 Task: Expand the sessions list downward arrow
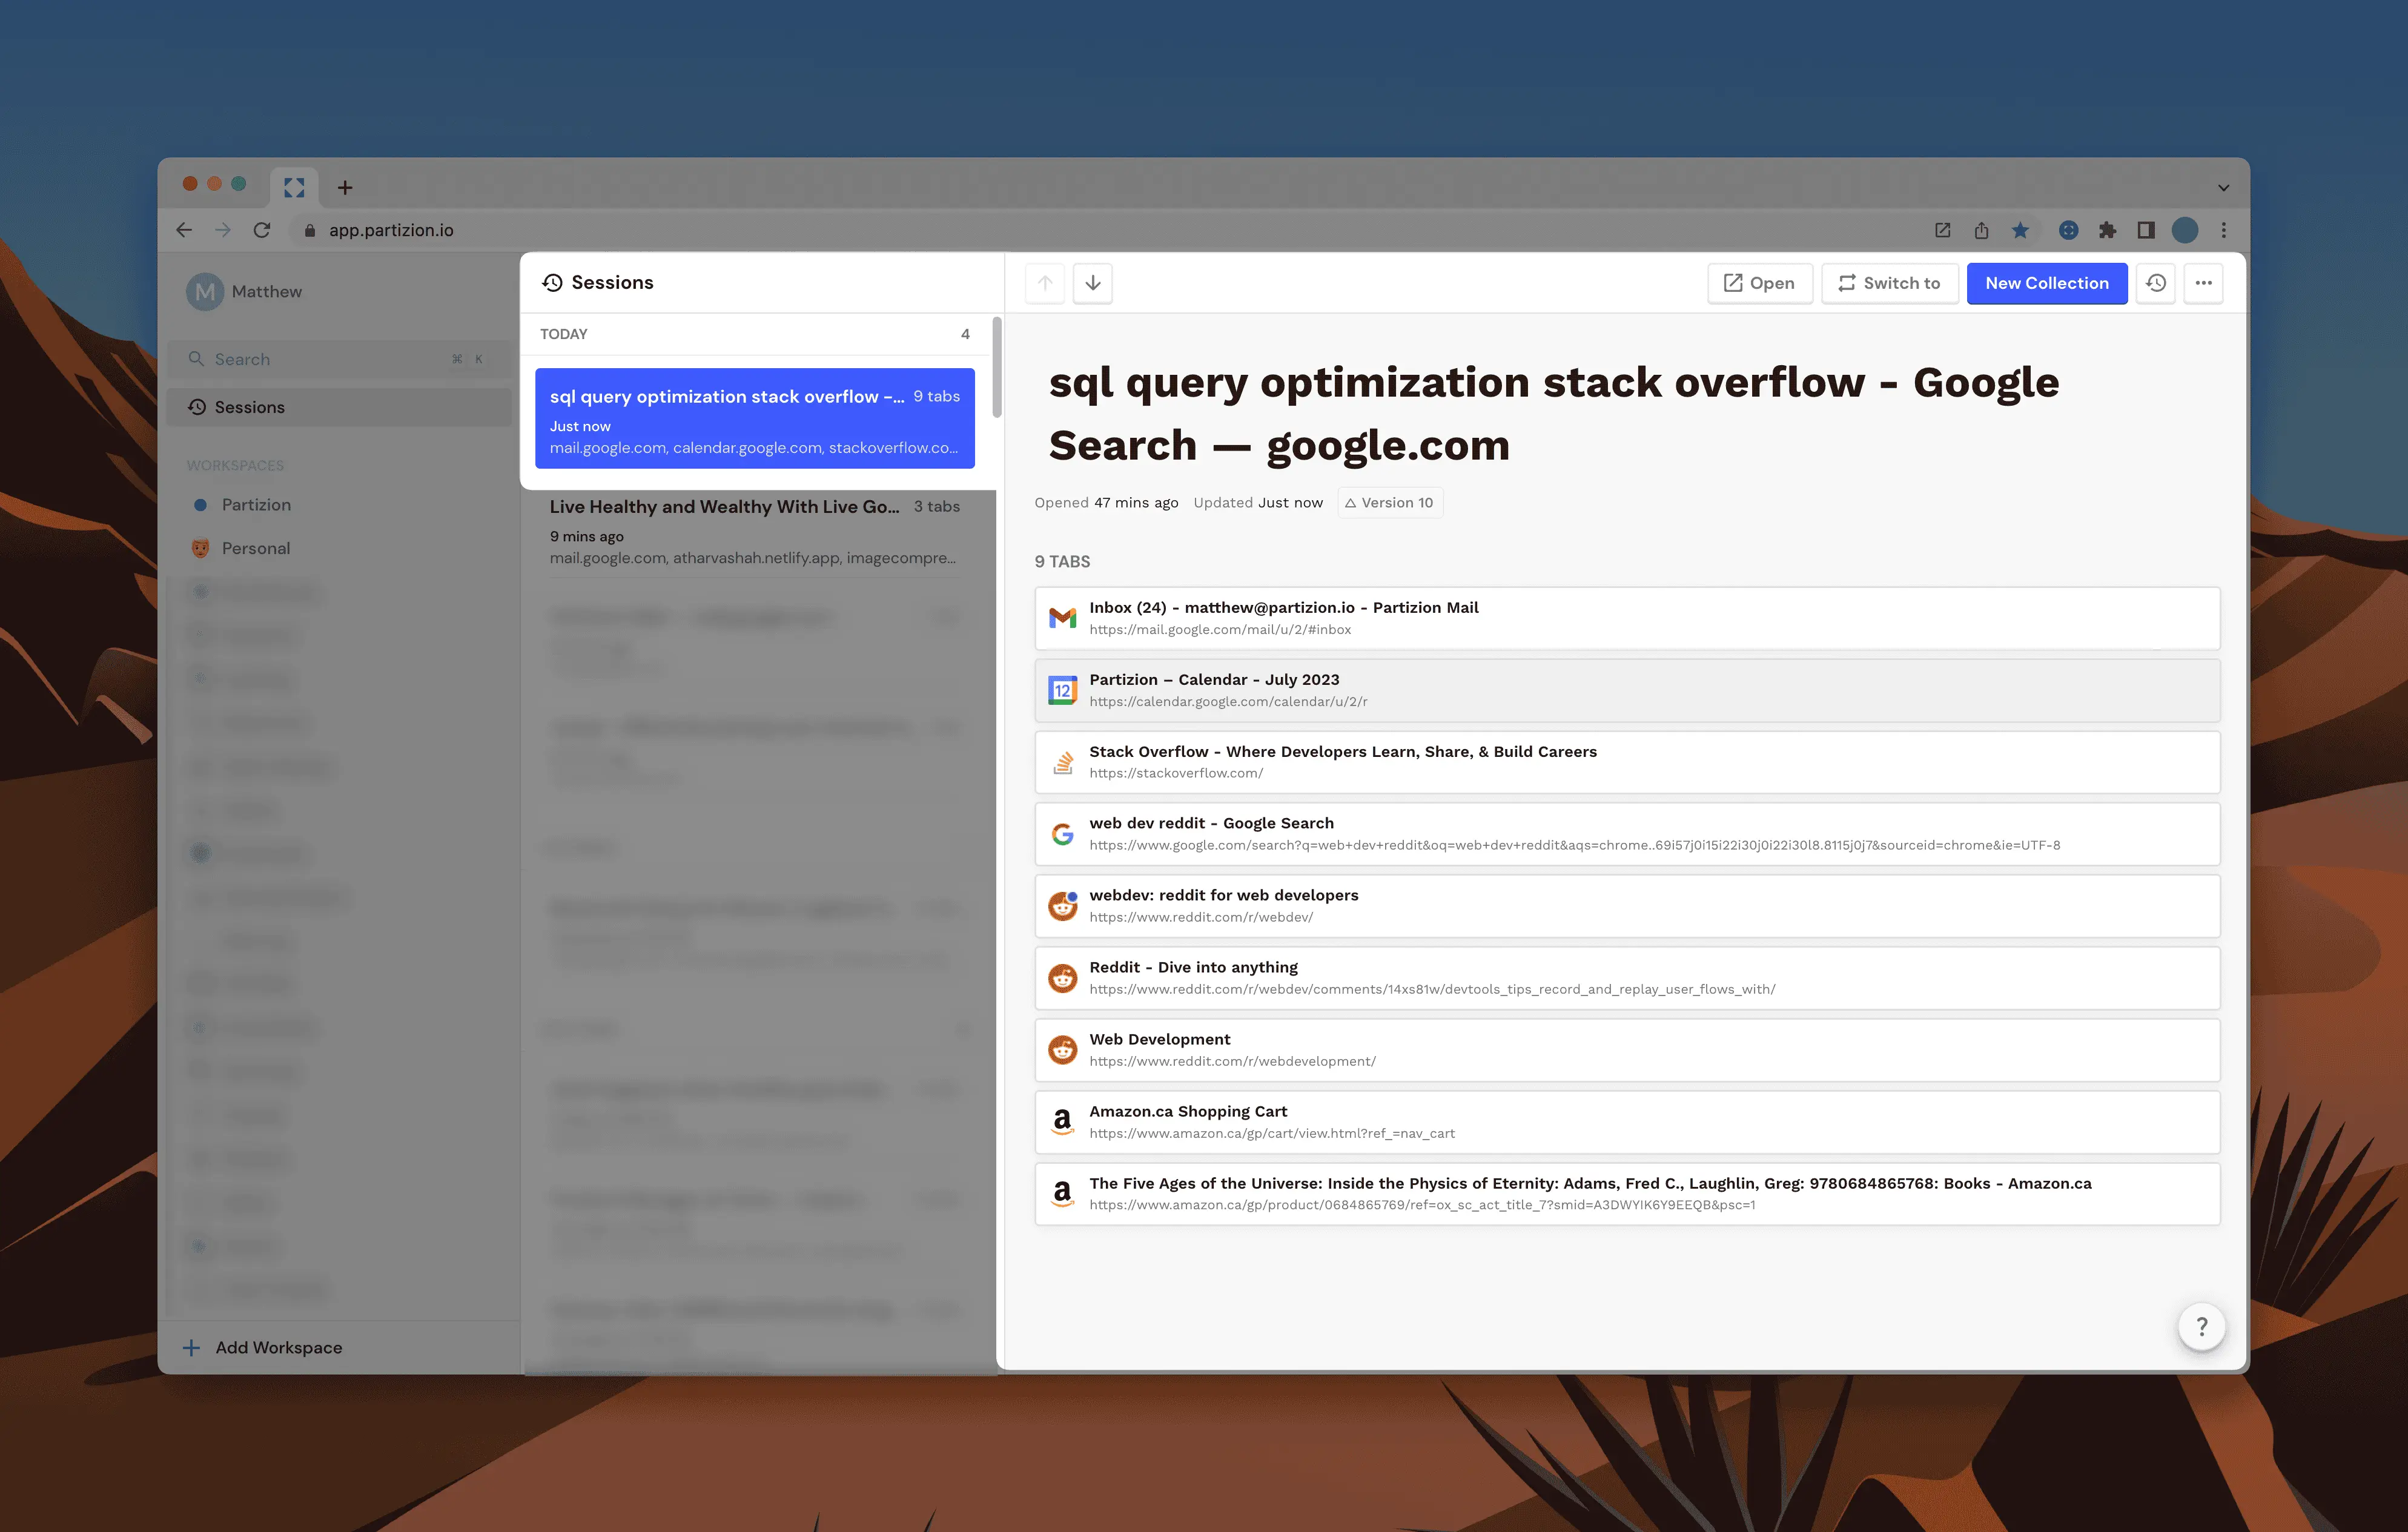pos(1093,283)
